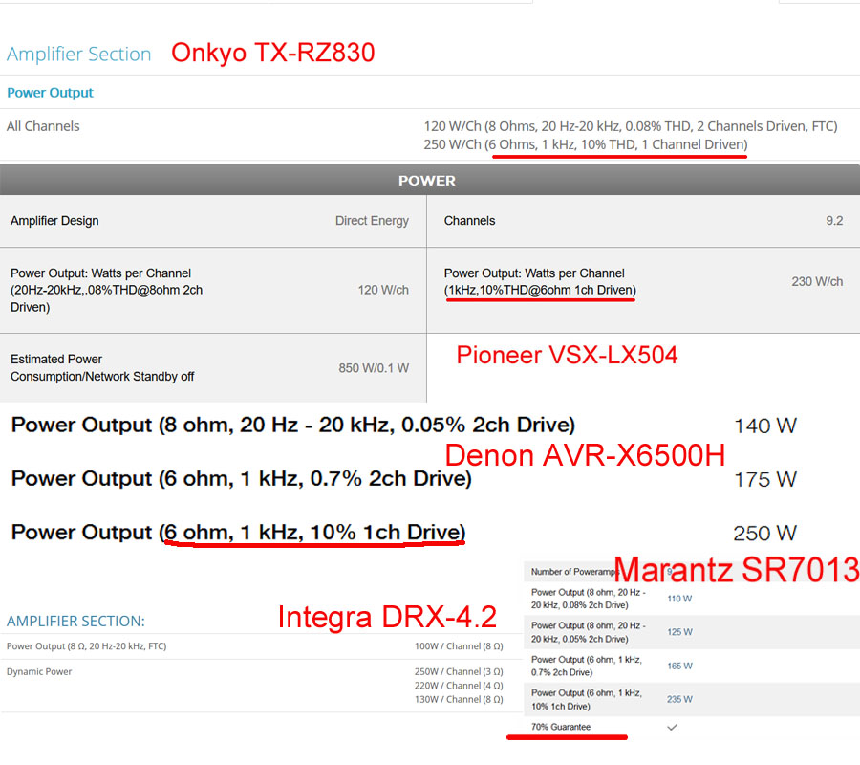This screenshot has height=765, width=860.
Task: Click the '125 W' Marantz value
Action: point(679,632)
